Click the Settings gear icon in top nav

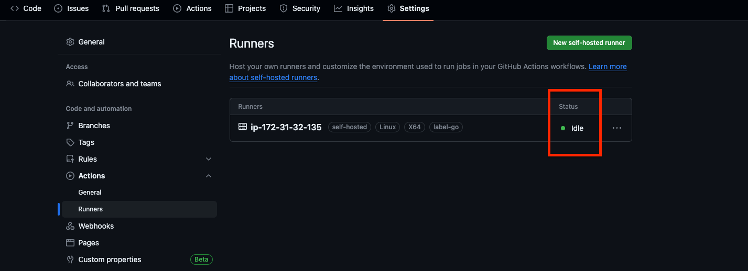coord(391,8)
